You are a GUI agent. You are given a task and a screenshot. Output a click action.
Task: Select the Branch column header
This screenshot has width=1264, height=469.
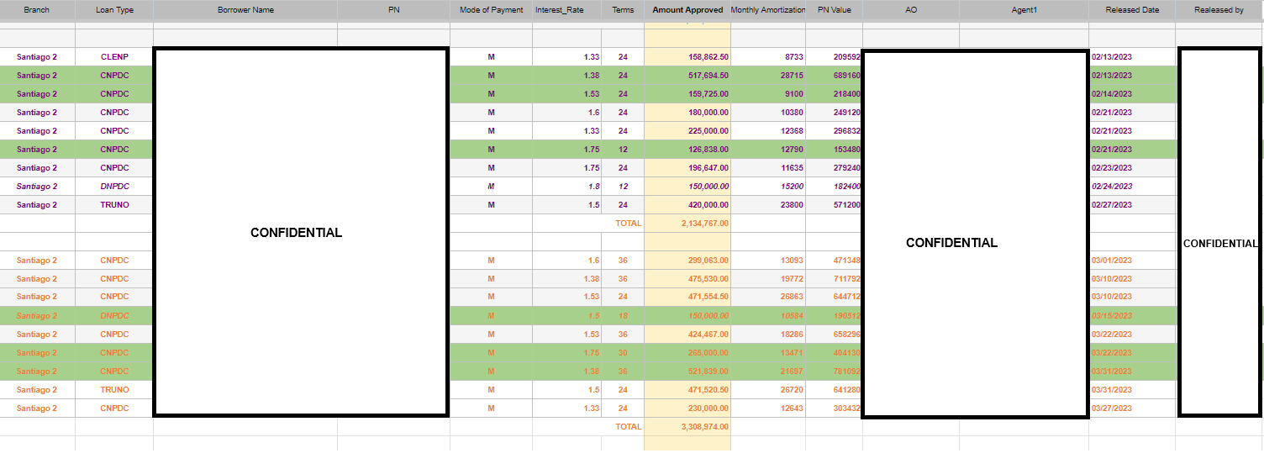(x=37, y=10)
